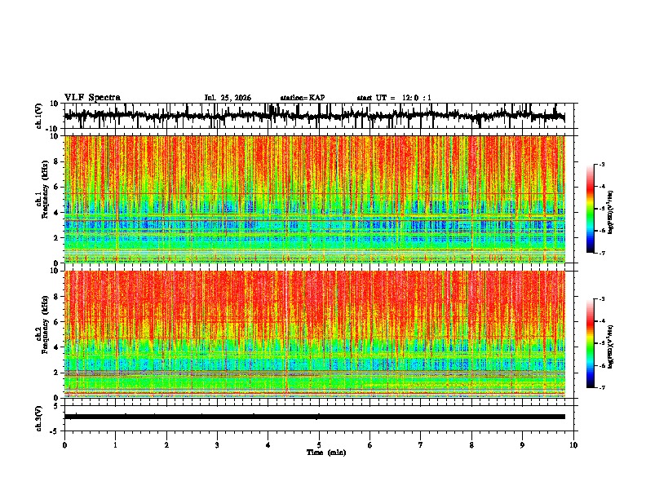Click the ch.1 voltage waveform trace panel
The width and height of the screenshot is (646, 499).
pos(319,116)
